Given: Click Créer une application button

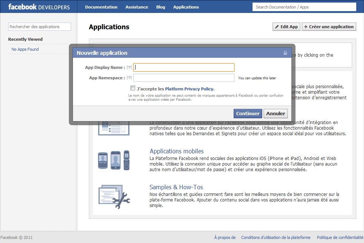Looking at the screenshot, I should (x=329, y=27).
